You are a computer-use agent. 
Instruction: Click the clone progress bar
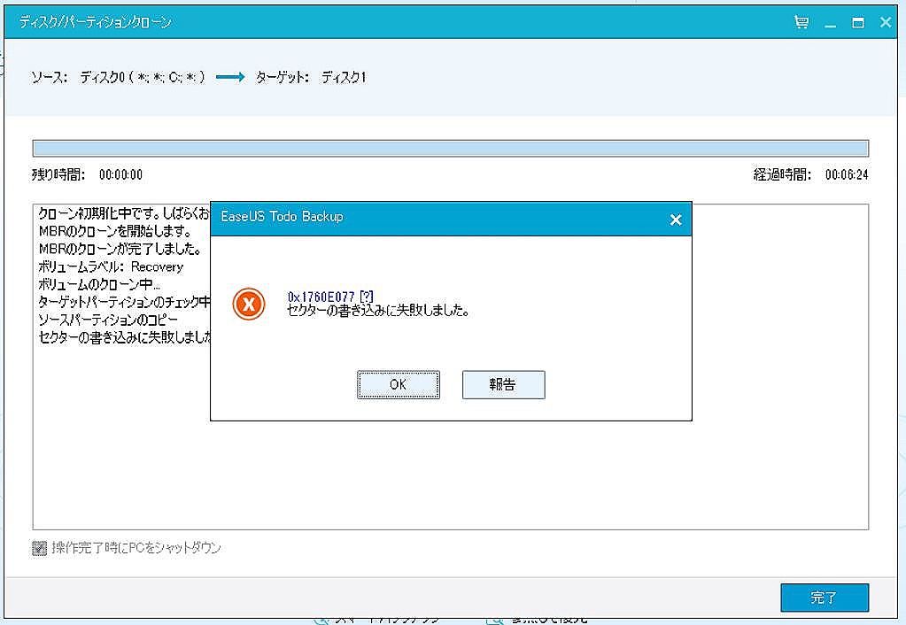point(451,149)
